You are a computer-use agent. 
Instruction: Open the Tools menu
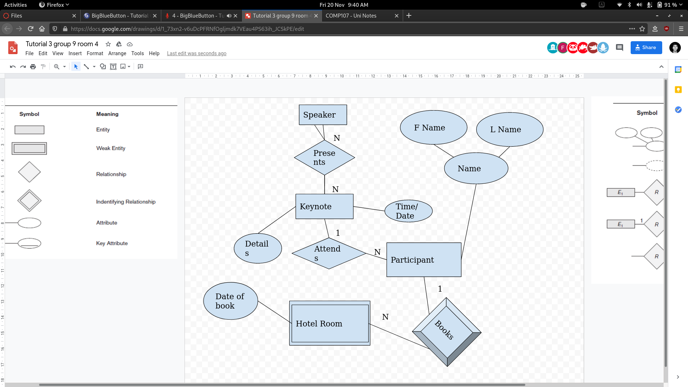click(138, 53)
